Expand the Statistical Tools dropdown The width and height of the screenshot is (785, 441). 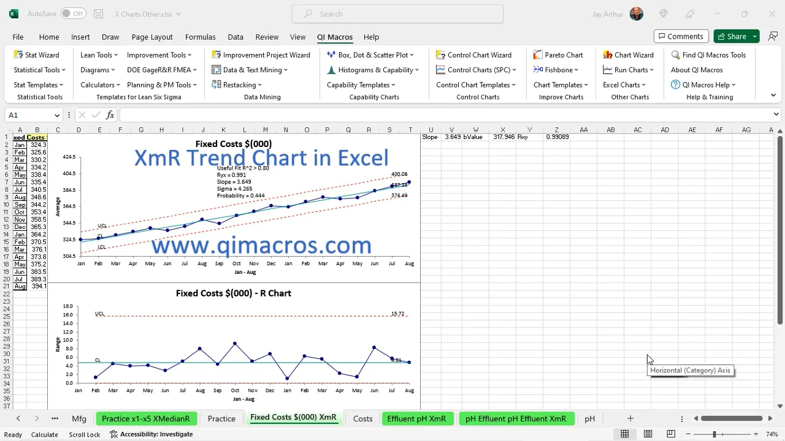tap(39, 70)
